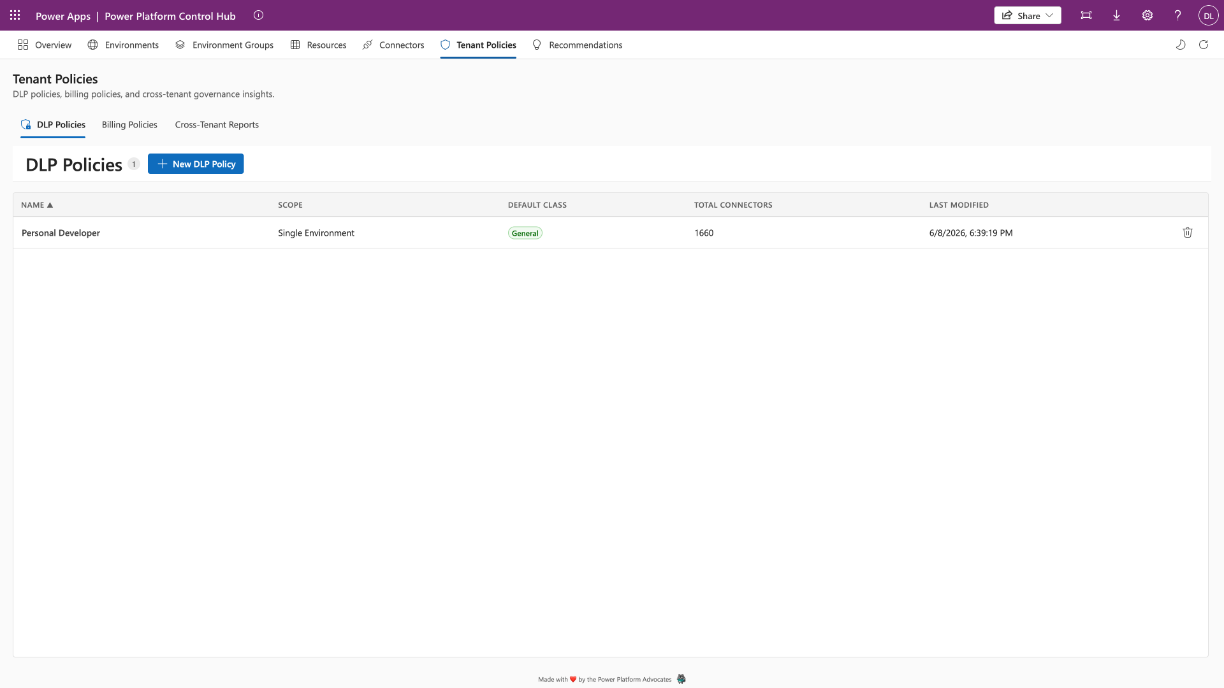Sort by the NAME column header
1224x688 pixels.
pos(37,205)
